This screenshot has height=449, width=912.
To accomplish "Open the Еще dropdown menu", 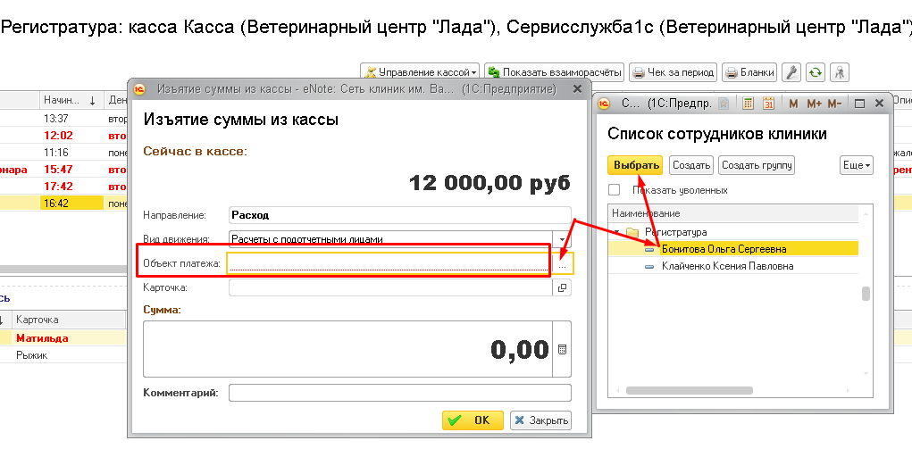I will 856,165.
